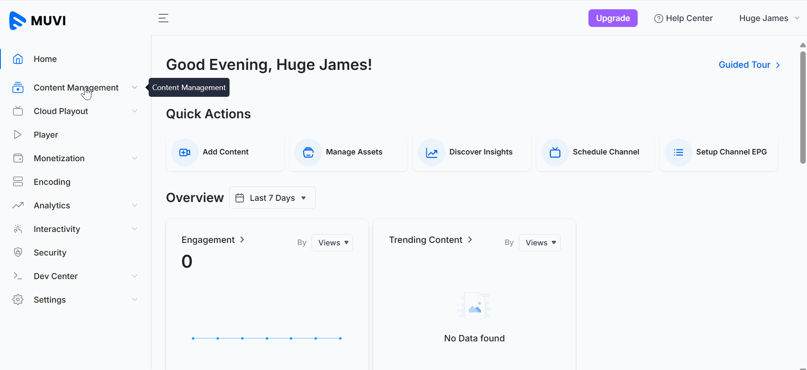Click the purple Upgrade button
807x370 pixels.
(612, 18)
